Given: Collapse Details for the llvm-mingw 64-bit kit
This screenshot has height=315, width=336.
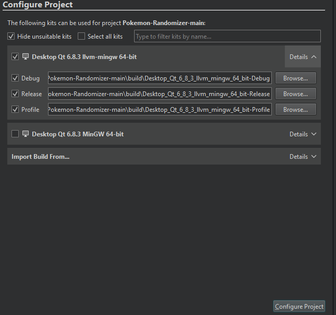Looking at the screenshot, I should (303, 56).
